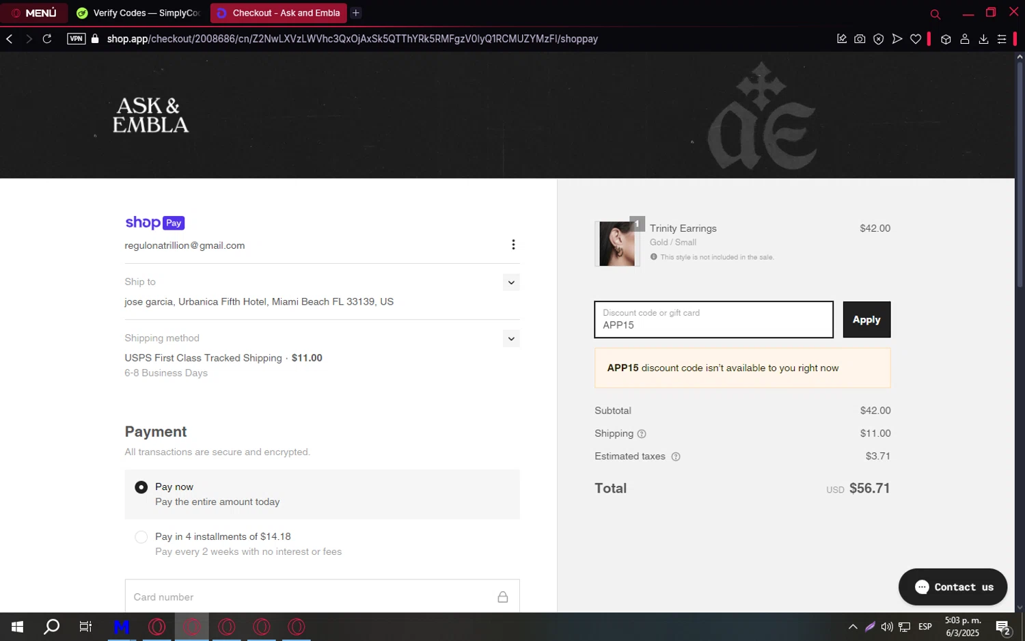
Task: Go back with the browser back arrow
Action: 10,39
